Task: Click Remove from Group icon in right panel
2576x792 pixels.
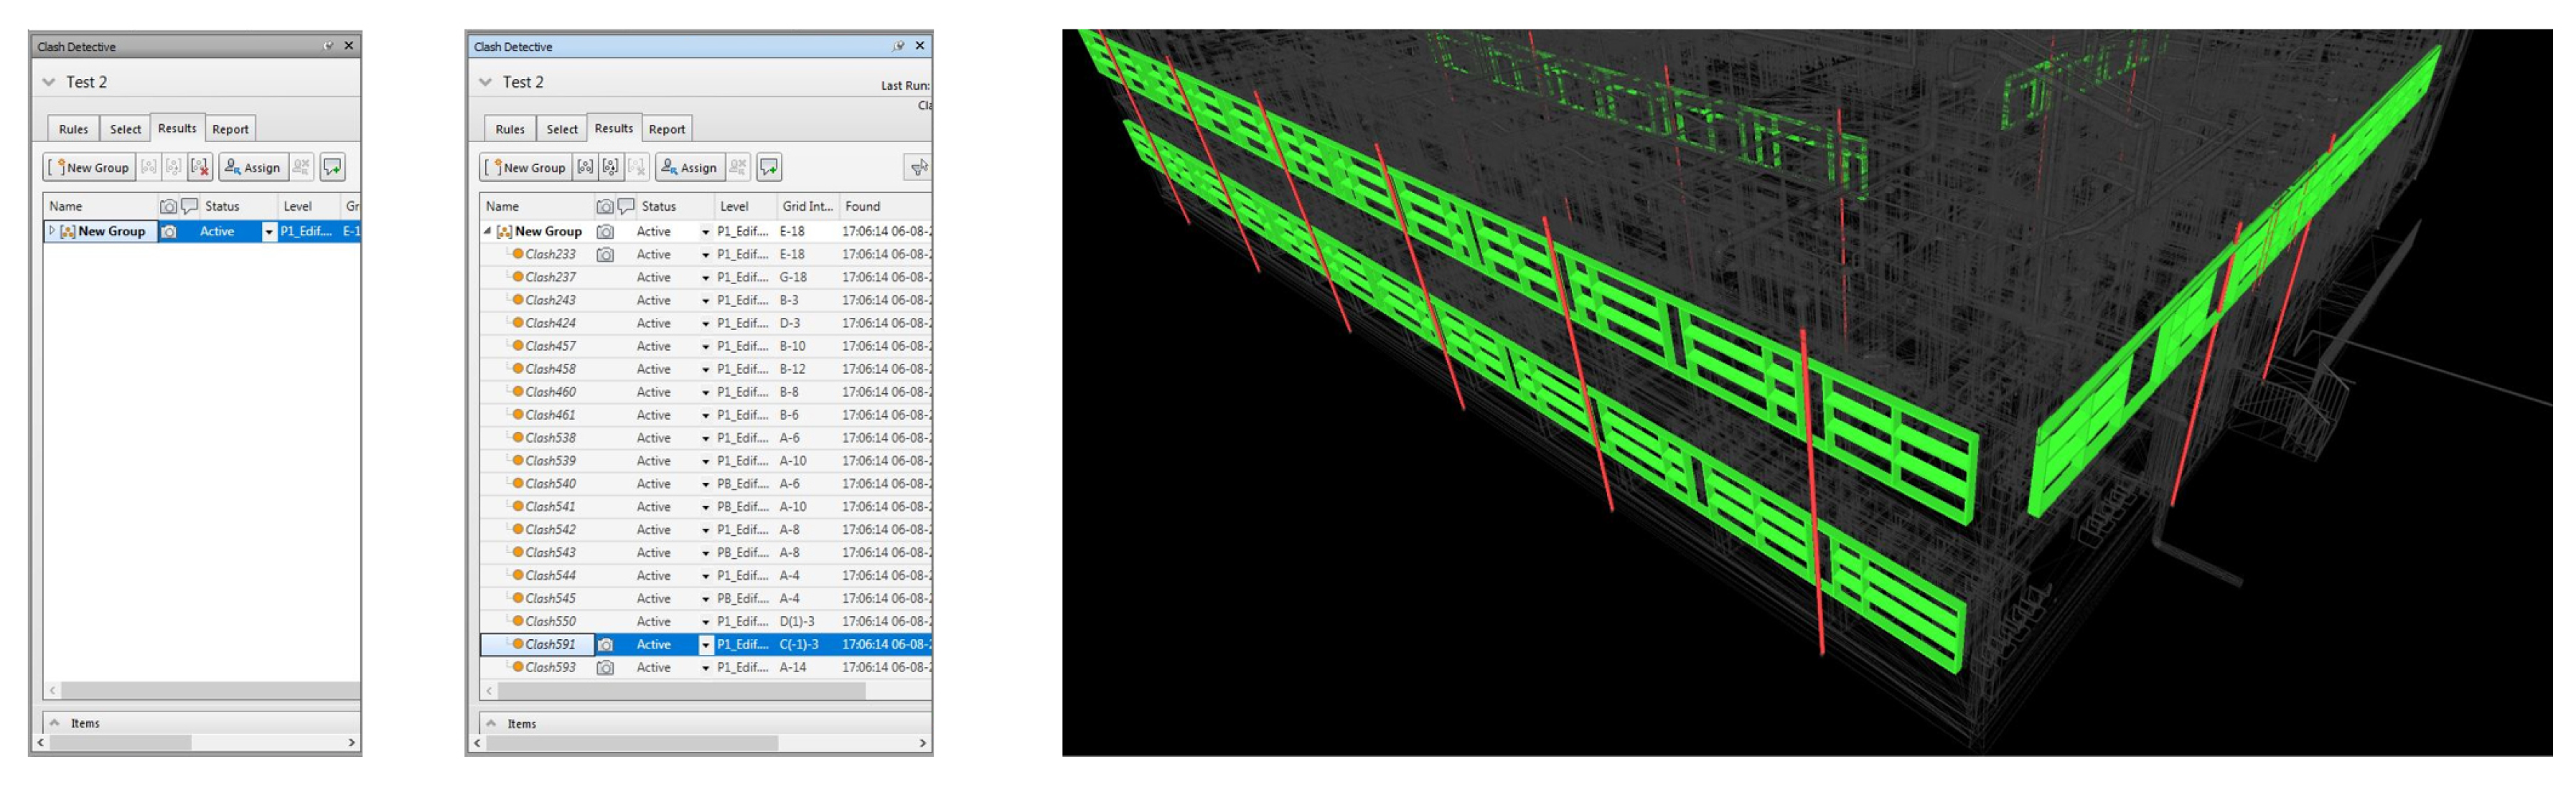Action: pyautogui.click(x=610, y=167)
